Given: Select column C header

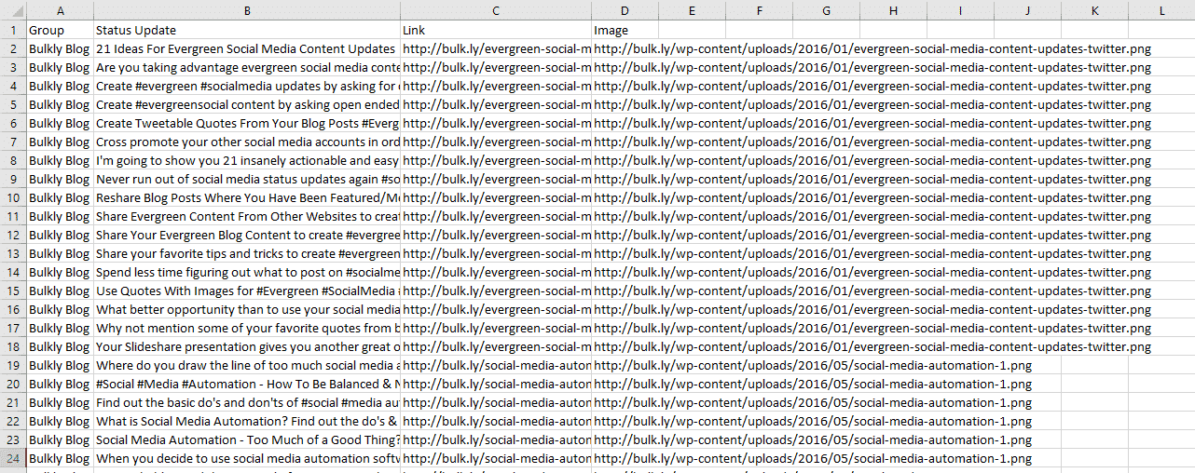Looking at the screenshot, I should point(496,10).
